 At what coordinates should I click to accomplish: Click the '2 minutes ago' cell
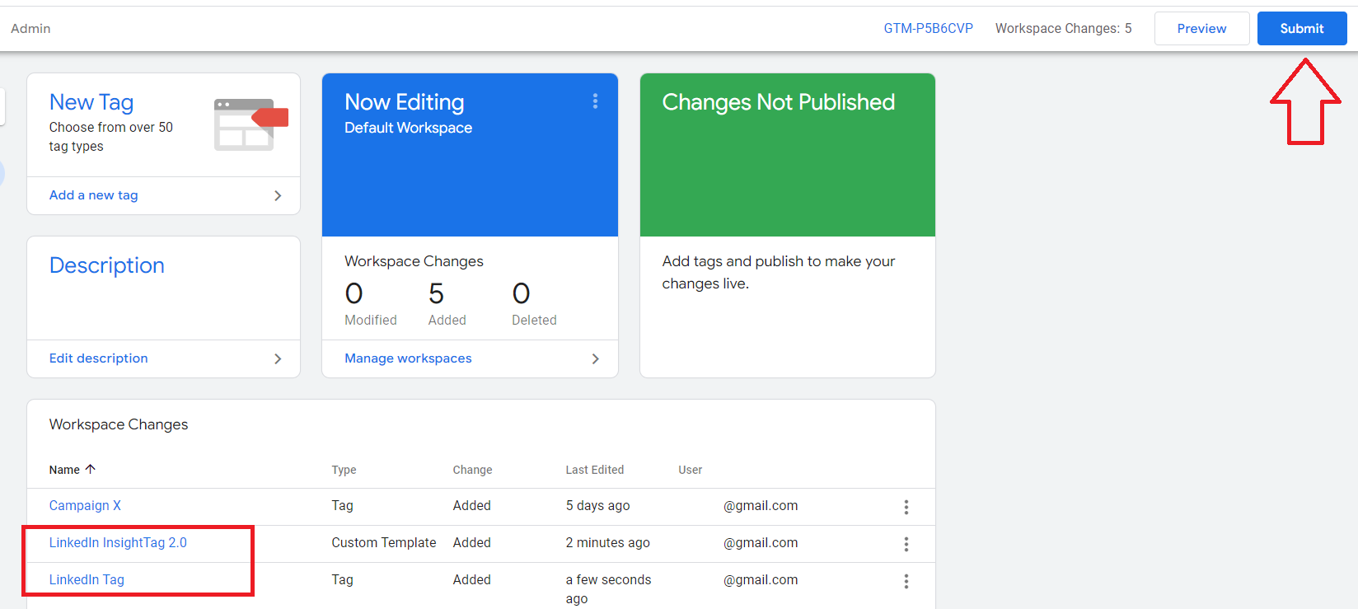[607, 542]
